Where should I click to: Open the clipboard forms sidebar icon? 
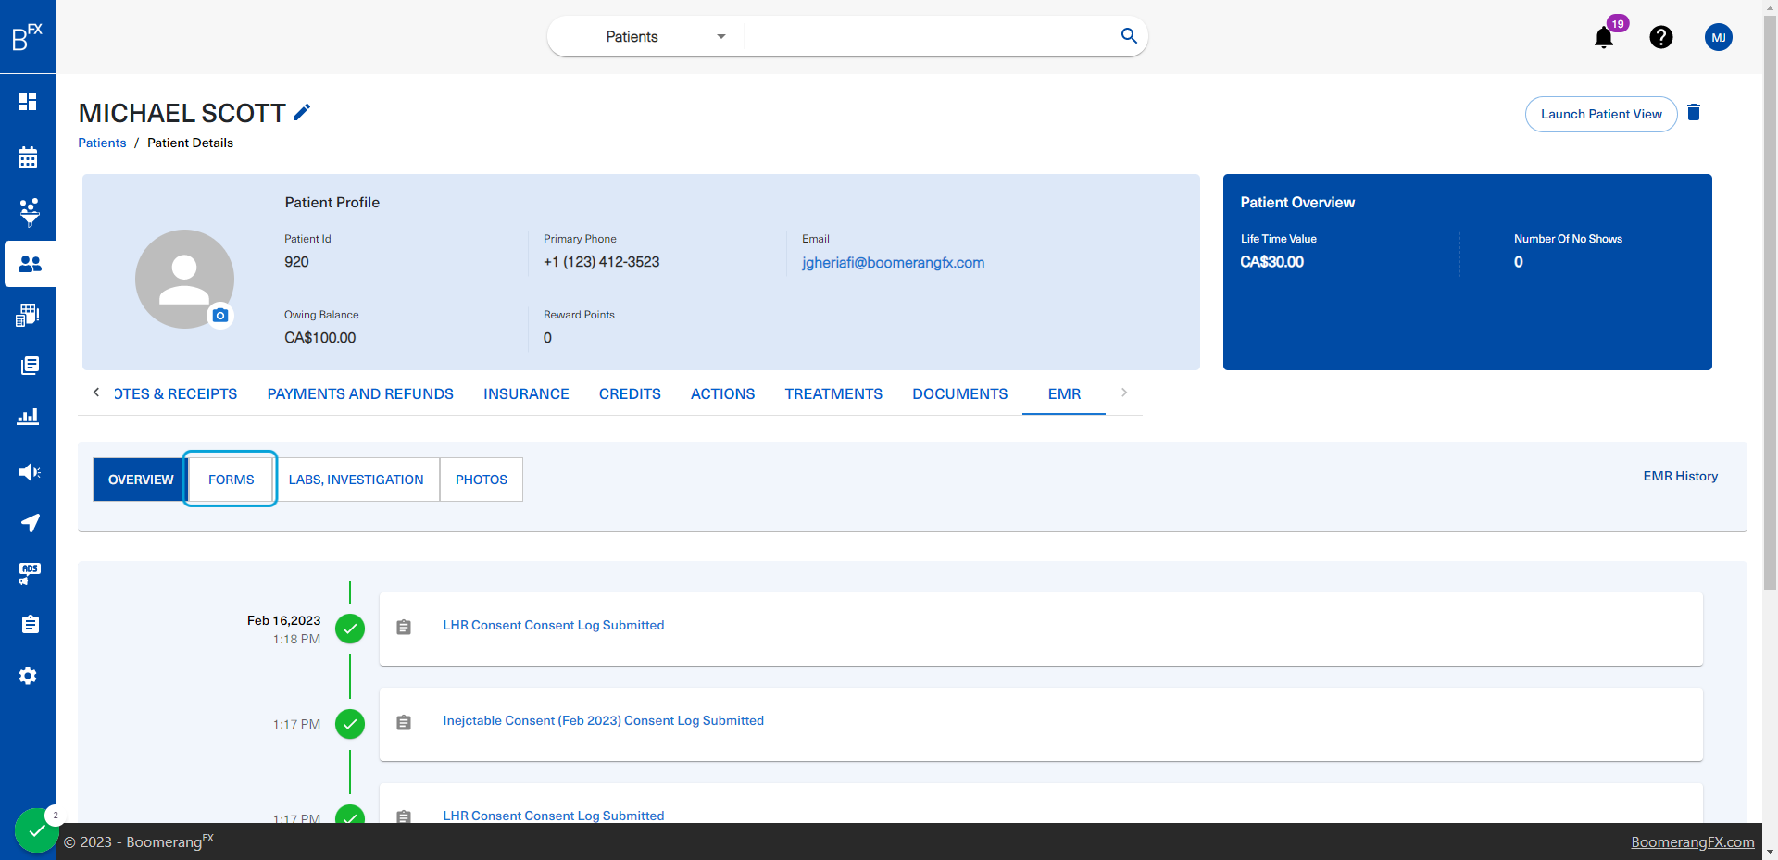coord(30,625)
